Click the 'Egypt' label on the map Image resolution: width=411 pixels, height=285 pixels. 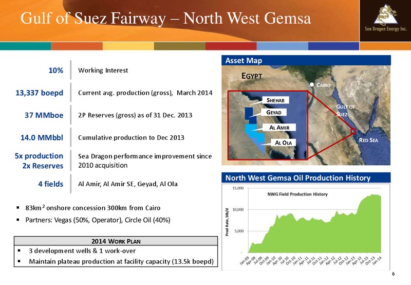pyautogui.click(x=252, y=76)
